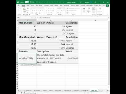Screen dimensions: 126x94
Task: Click cell containing 58
Action: (27, 26)
